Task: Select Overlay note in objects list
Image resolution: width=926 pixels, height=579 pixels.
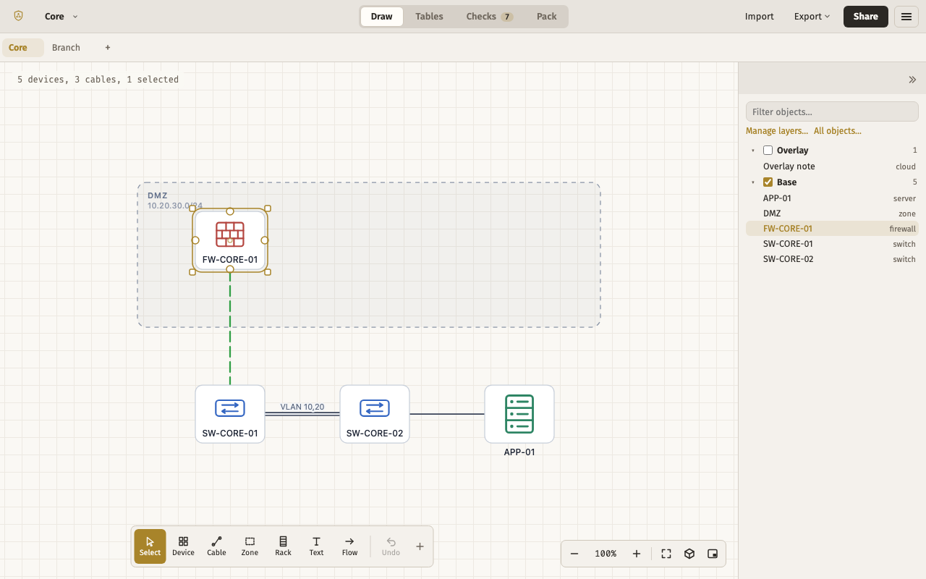Action: [832, 166]
